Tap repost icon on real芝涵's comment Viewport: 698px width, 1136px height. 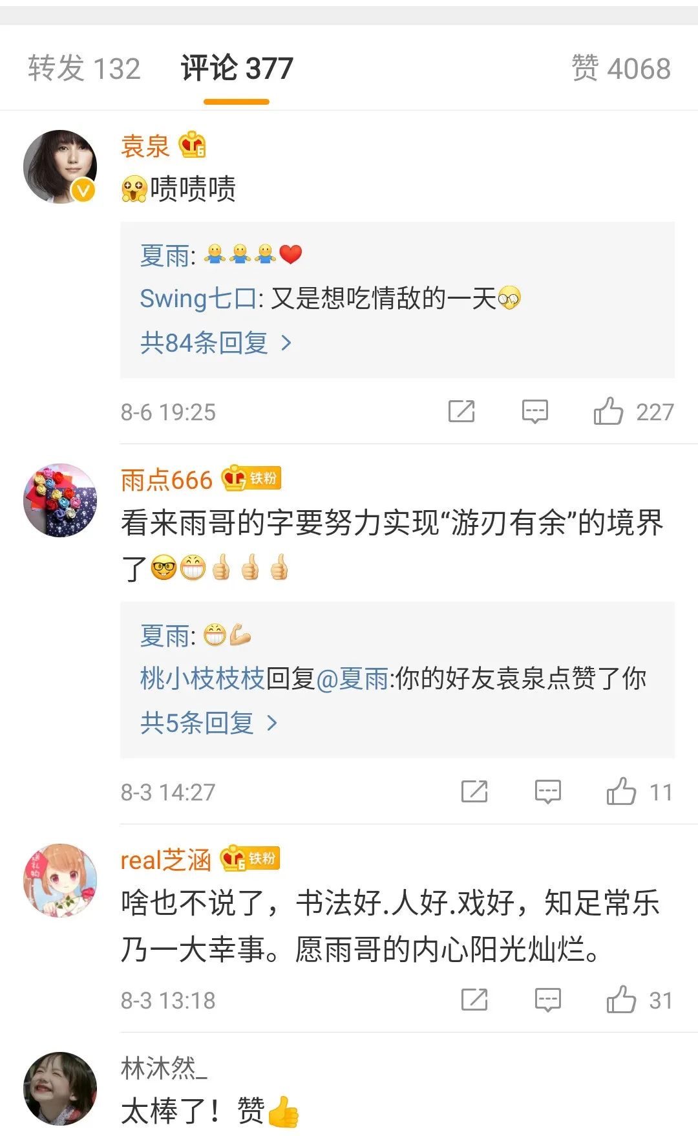click(x=474, y=1000)
